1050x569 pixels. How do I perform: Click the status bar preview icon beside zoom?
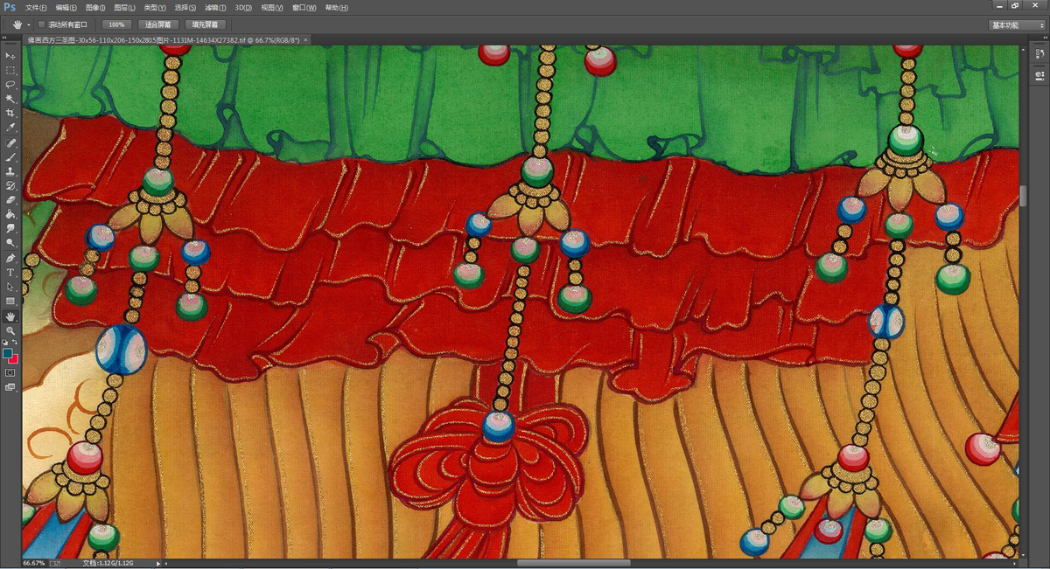pos(57,564)
